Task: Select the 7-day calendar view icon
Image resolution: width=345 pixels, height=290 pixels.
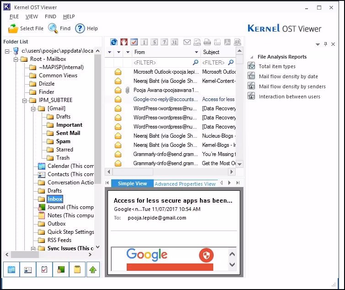Action: tap(164, 42)
